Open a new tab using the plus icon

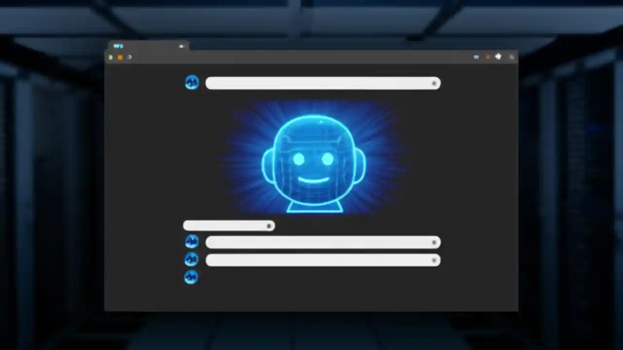click(x=182, y=46)
